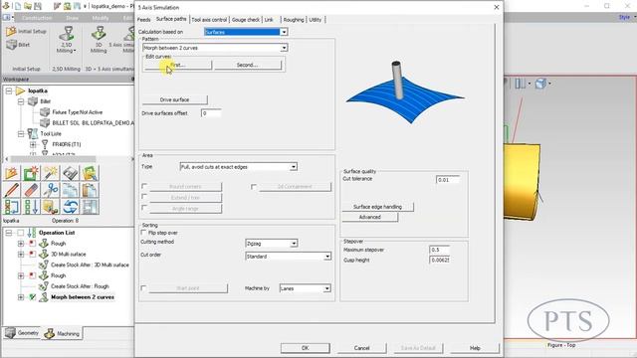
Task: Open the Area Type dropdown
Action: pyautogui.click(x=294, y=167)
